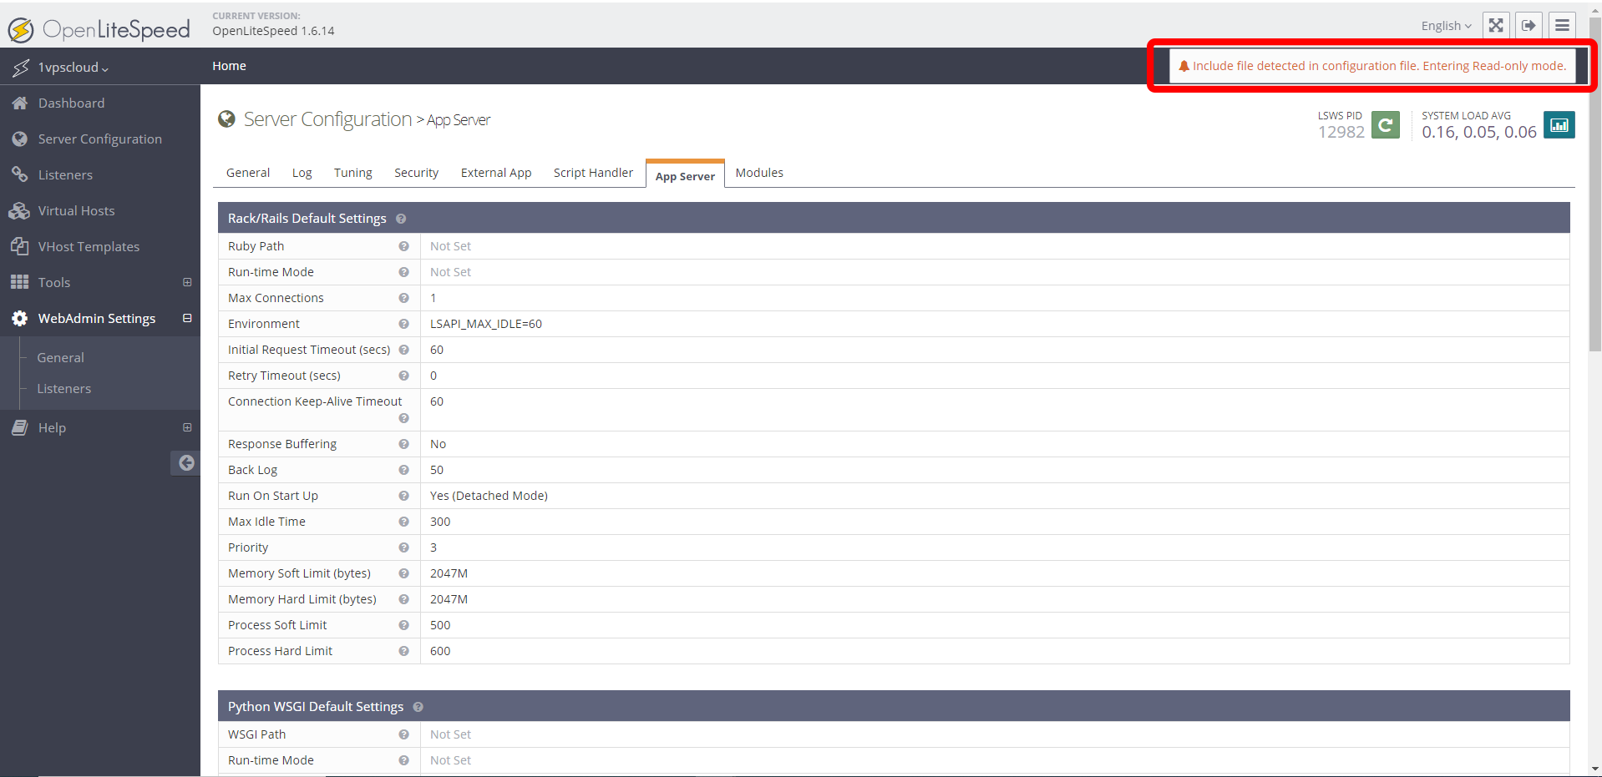Screen dimensions: 1602x777
Task: Collapse the WebAdmin Settings submenu
Action: click(187, 318)
